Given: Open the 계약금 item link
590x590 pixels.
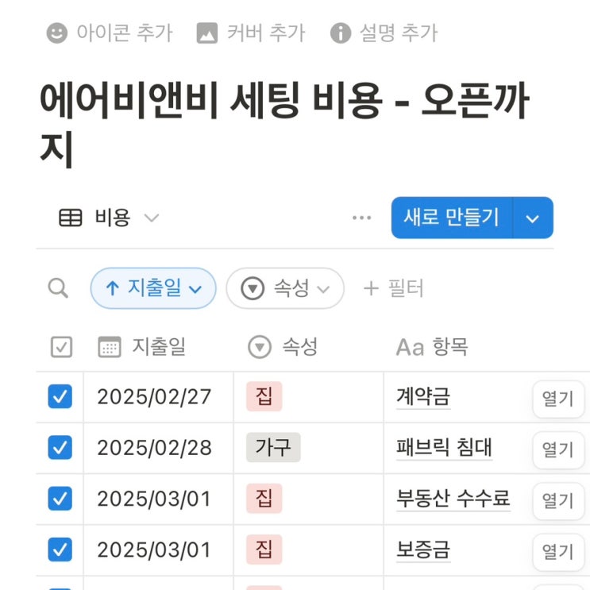Looking at the screenshot, I should tap(423, 396).
